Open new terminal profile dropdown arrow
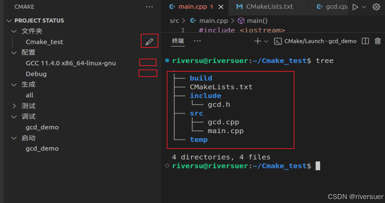 (x=266, y=41)
